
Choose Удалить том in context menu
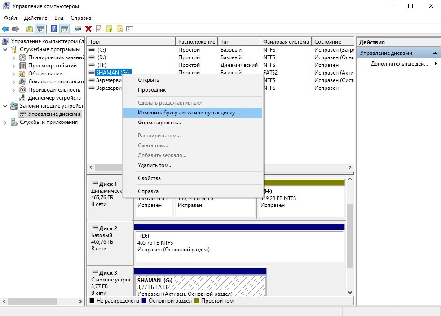pyautogui.click(x=193, y=165)
